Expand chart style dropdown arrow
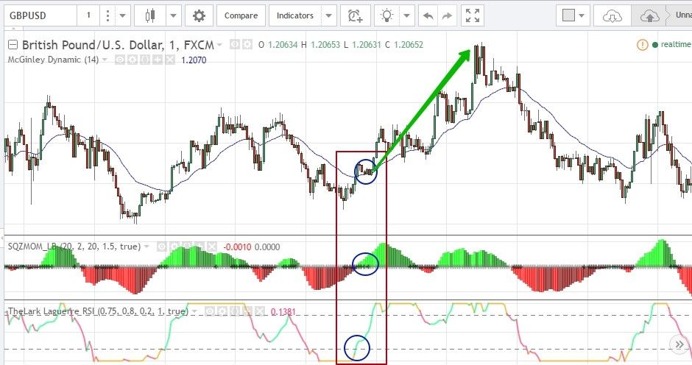 174,16
